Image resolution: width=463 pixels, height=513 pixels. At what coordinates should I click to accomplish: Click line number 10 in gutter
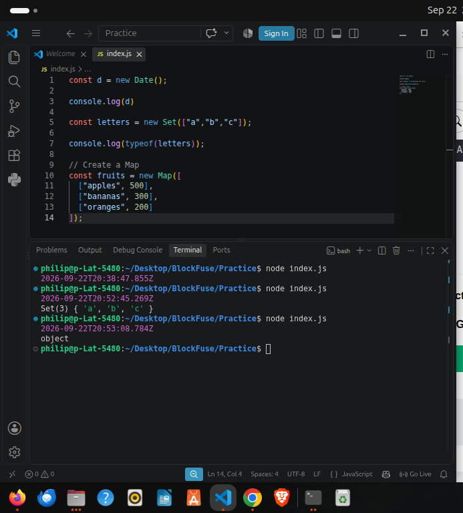(49, 176)
